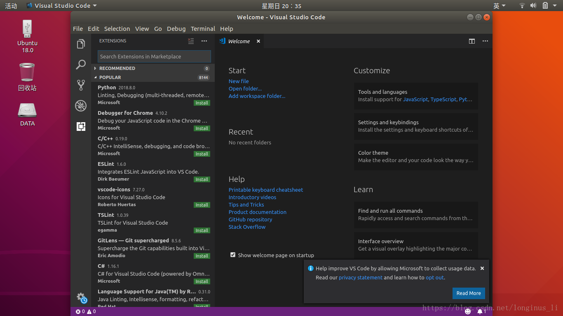Open the Go menu
The image size is (563, 316).
[158, 29]
